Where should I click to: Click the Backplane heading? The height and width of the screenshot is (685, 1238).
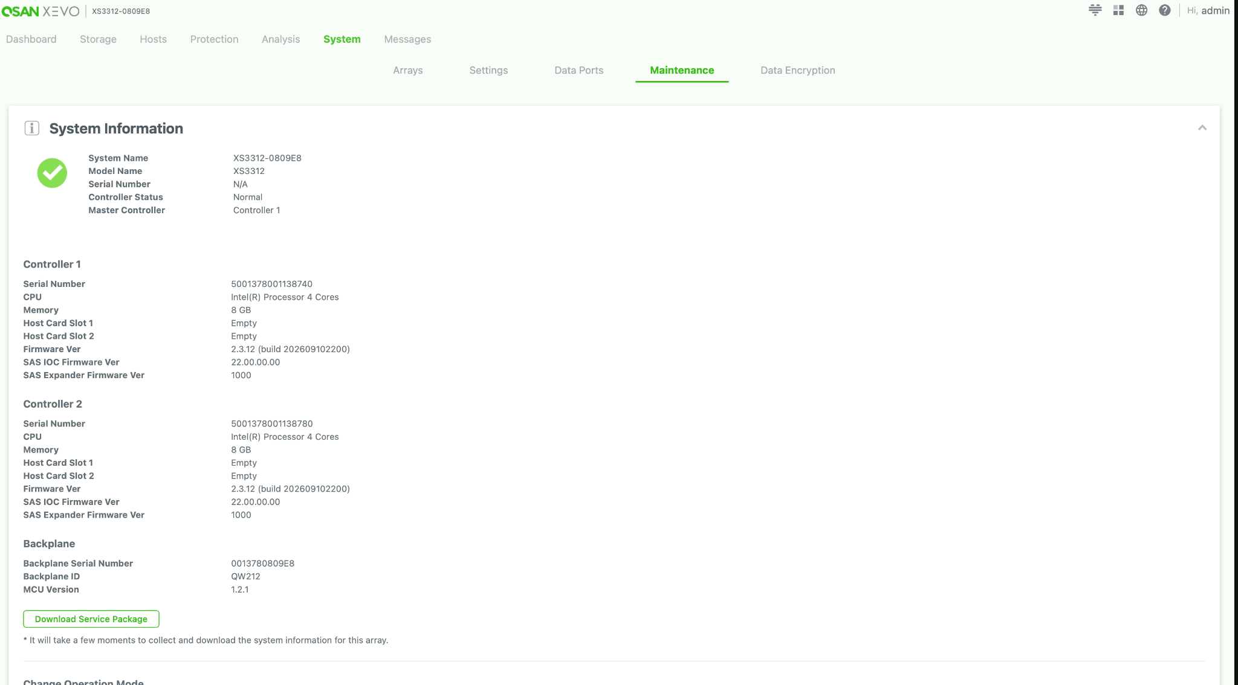(x=49, y=544)
